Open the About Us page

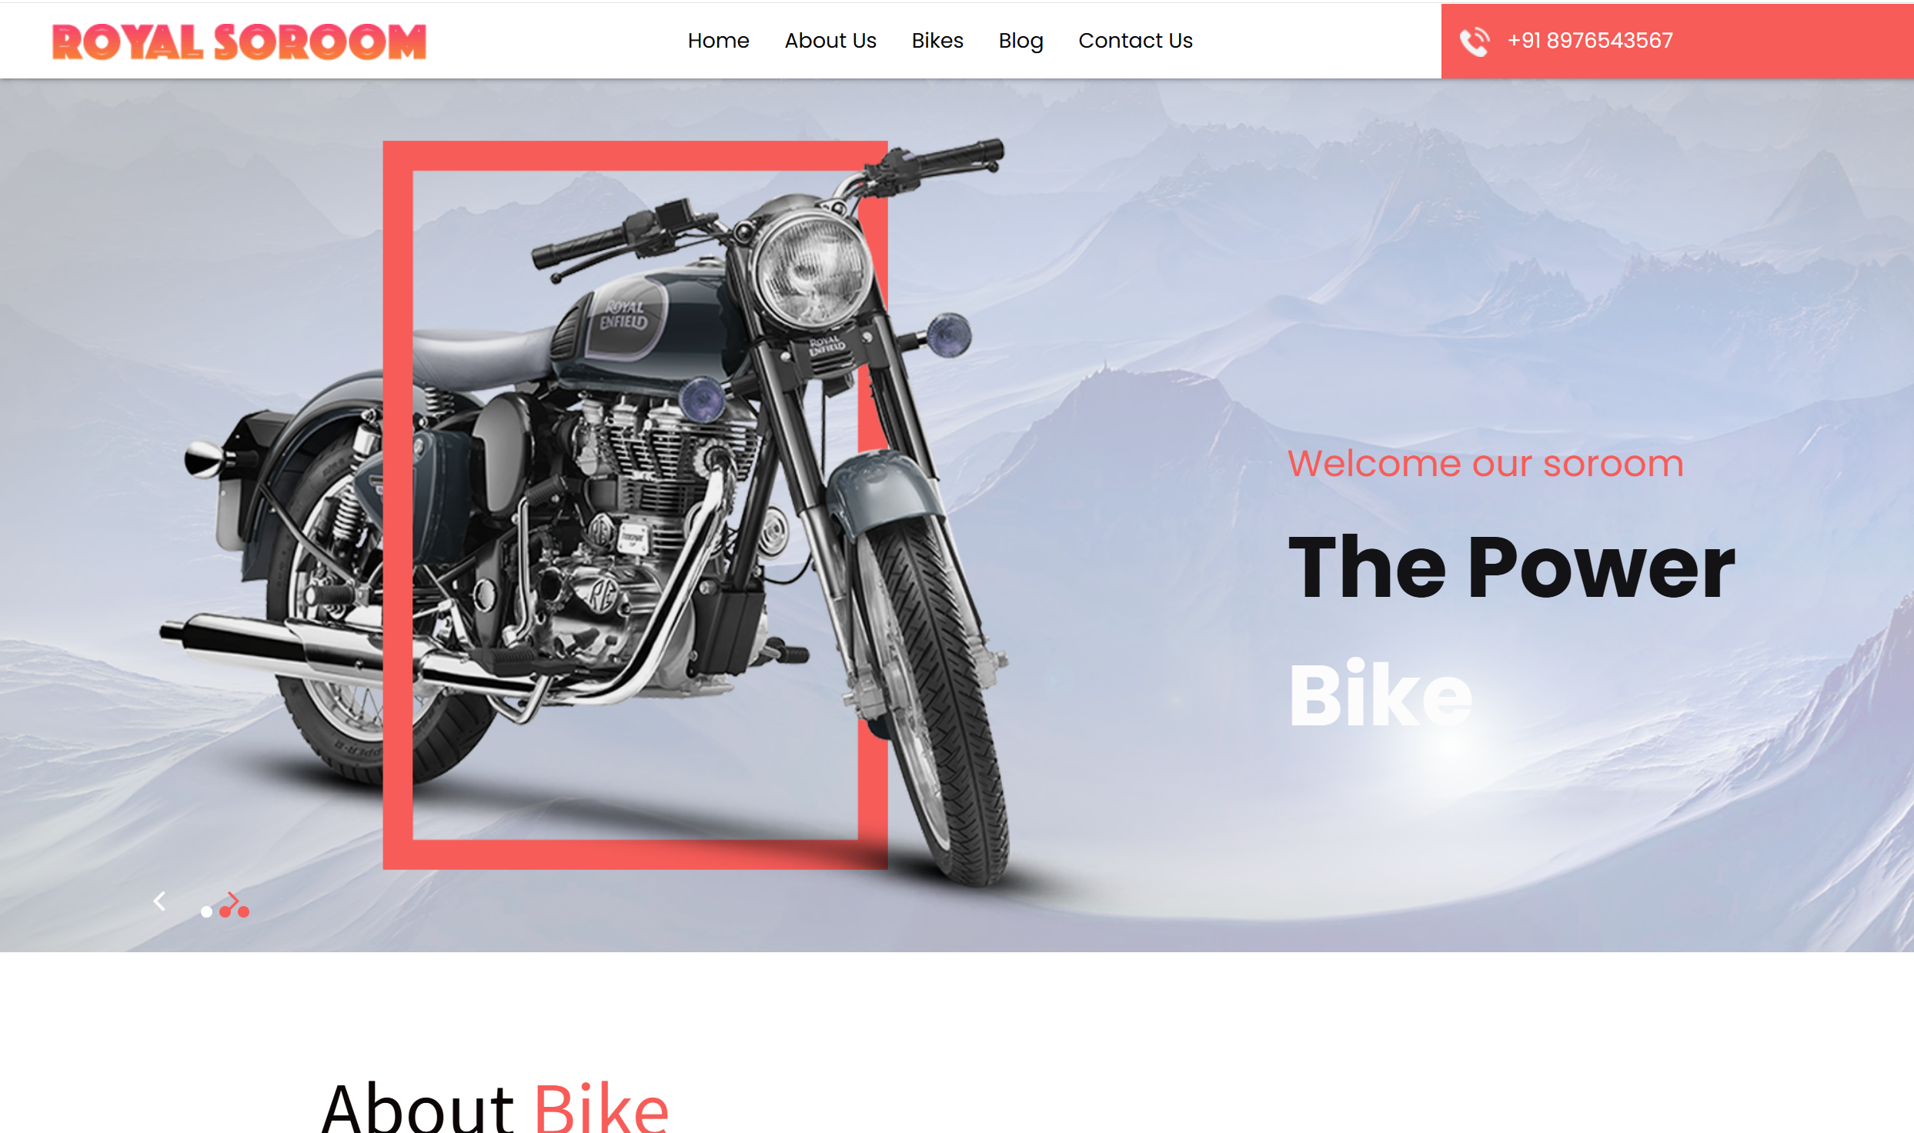[x=830, y=40]
